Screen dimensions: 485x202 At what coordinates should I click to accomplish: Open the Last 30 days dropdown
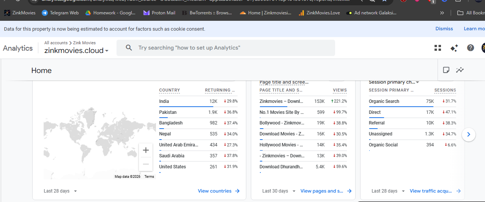[279, 191]
